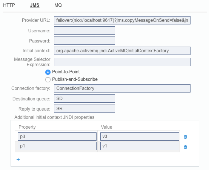The width and height of the screenshot is (209, 170).
Task: Open the JMS tab
Action: tap(35, 5)
